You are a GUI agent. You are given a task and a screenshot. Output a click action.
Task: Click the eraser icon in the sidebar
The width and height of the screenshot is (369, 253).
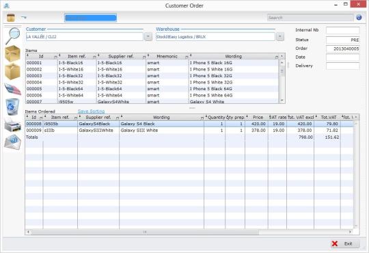click(x=13, y=90)
